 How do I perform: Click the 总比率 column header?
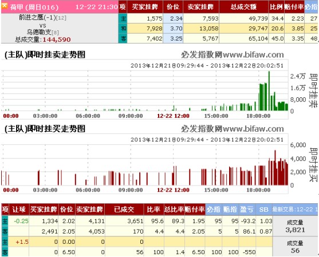(174, 209)
